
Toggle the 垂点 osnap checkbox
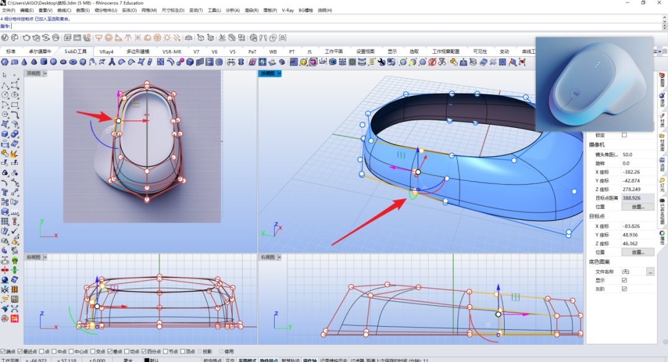[110, 351]
